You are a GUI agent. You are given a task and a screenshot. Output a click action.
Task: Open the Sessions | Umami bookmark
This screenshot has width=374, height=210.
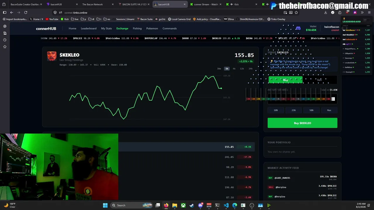tap(123, 19)
